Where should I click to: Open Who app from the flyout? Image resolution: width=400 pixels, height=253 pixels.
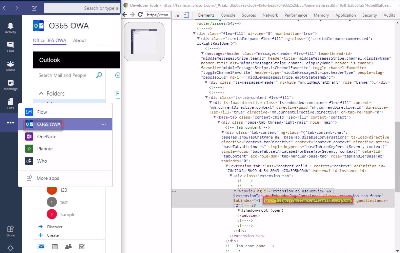pyautogui.click(x=65, y=161)
